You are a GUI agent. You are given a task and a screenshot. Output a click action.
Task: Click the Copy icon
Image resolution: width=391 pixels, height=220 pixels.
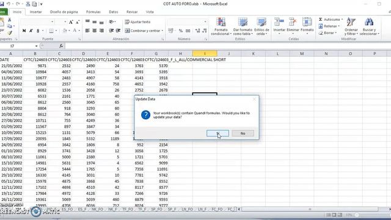[x=10, y=26]
